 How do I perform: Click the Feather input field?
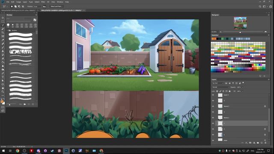click(x=37, y=6)
